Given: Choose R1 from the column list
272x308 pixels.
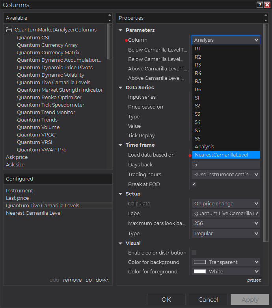Looking at the screenshot, I should pyautogui.click(x=226, y=48).
